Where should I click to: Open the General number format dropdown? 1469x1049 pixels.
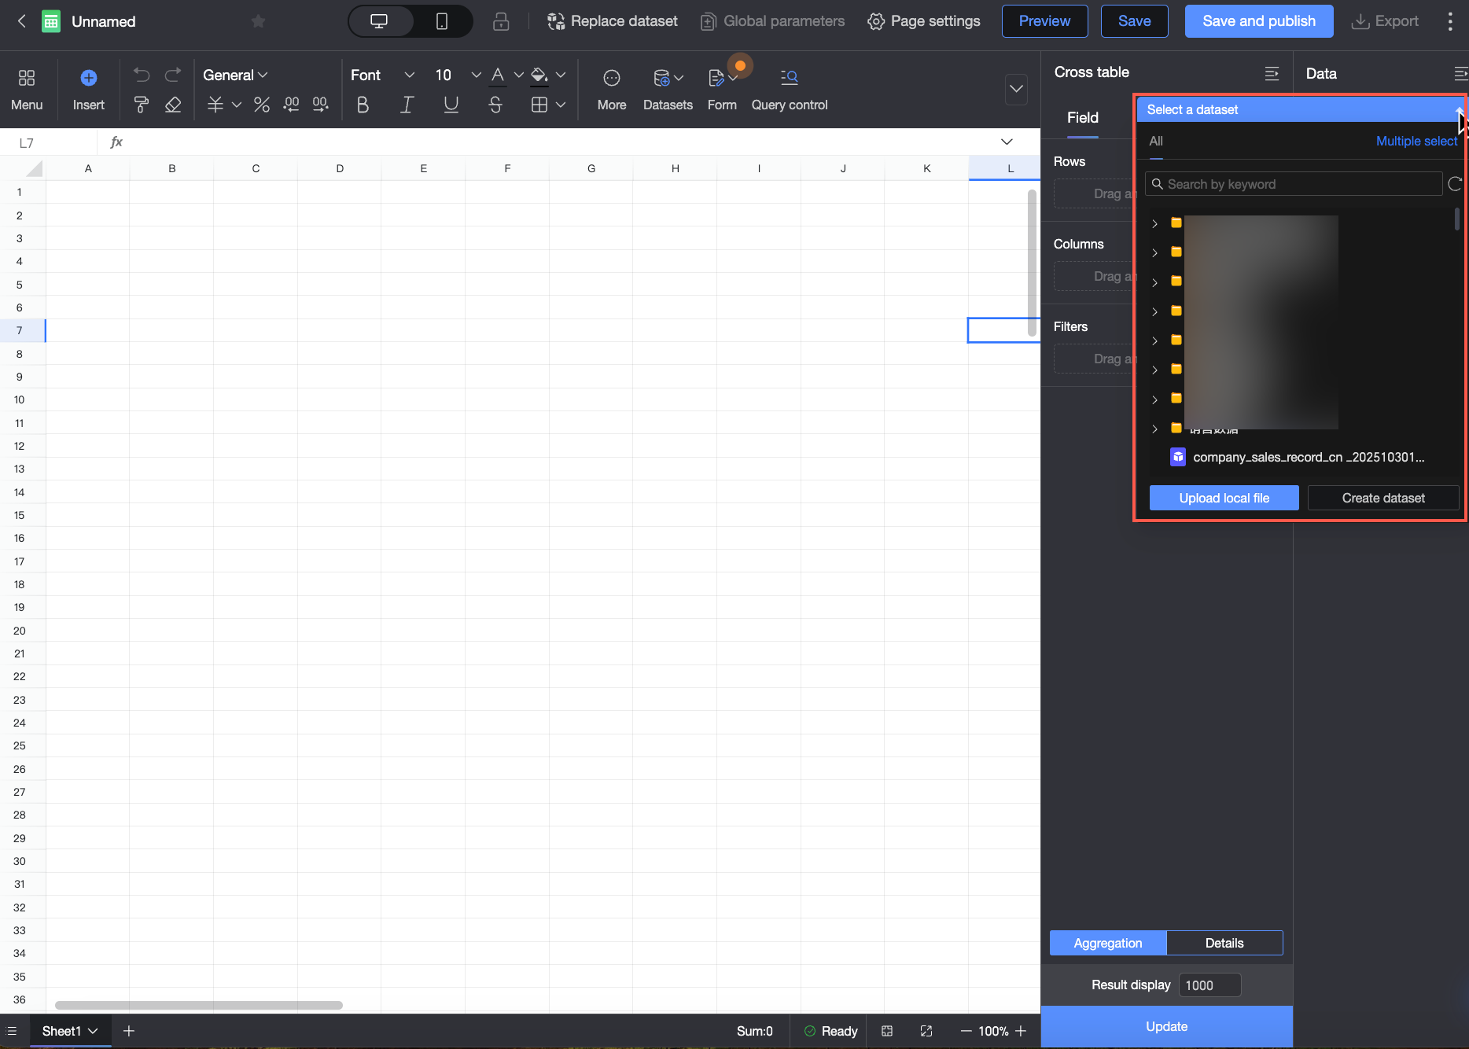pyautogui.click(x=235, y=75)
